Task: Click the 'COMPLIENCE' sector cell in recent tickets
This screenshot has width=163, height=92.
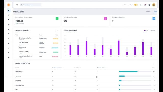Action: [x=43, y=39]
